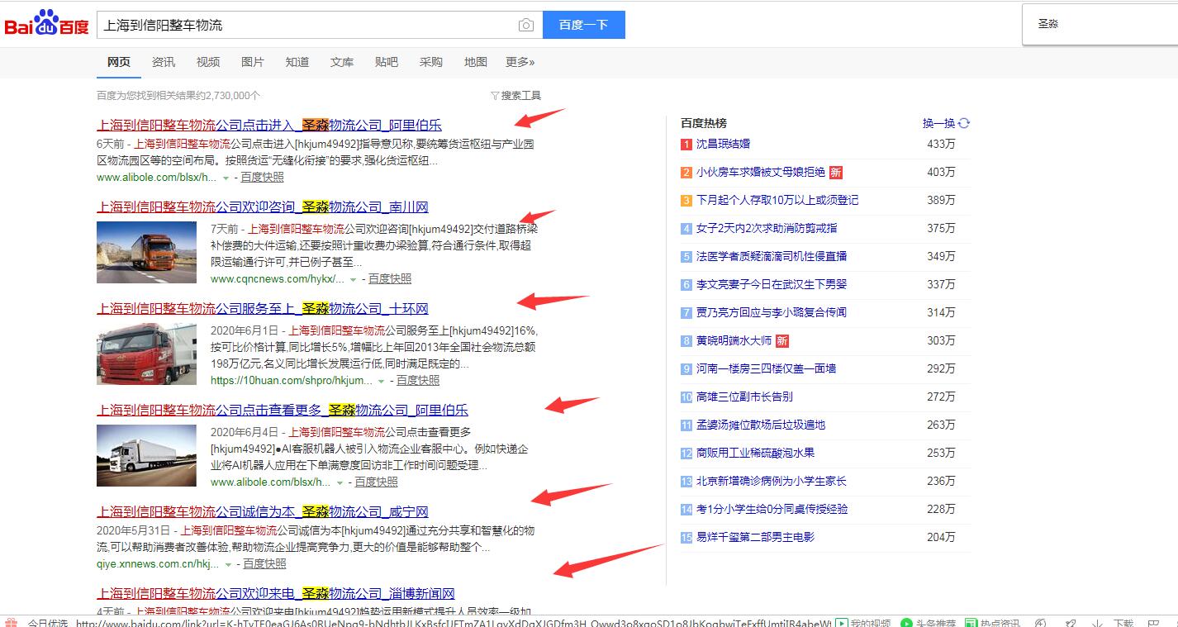Image resolution: width=1178 pixels, height=627 pixels.
Task: Open hot topic 女子2天内2次求助消防剪戒指
Action: pyautogui.click(x=767, y=228)
